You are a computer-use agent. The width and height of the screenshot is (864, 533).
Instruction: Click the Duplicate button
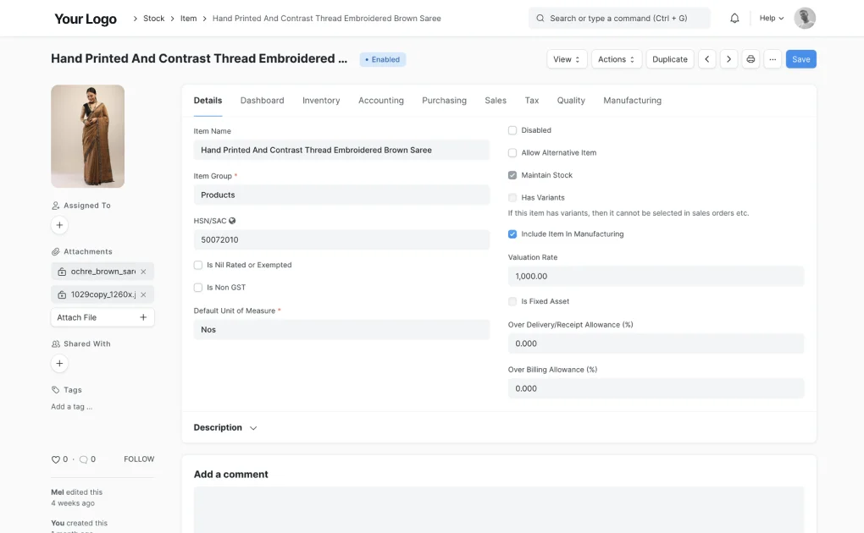669,59
